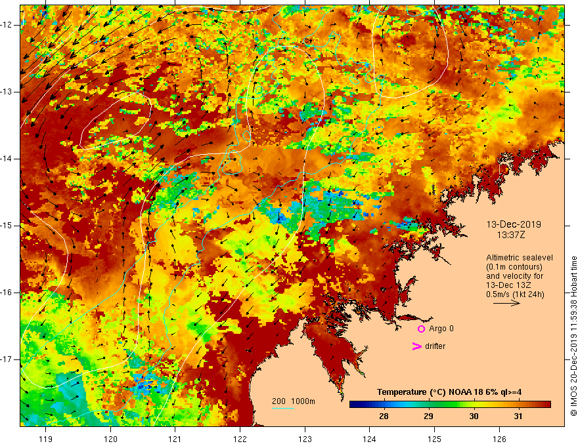This screenshot has height=446, width=578.
Task: Click the color bar tick label 29
Action: pyautogui.click(x=428, y=416)
